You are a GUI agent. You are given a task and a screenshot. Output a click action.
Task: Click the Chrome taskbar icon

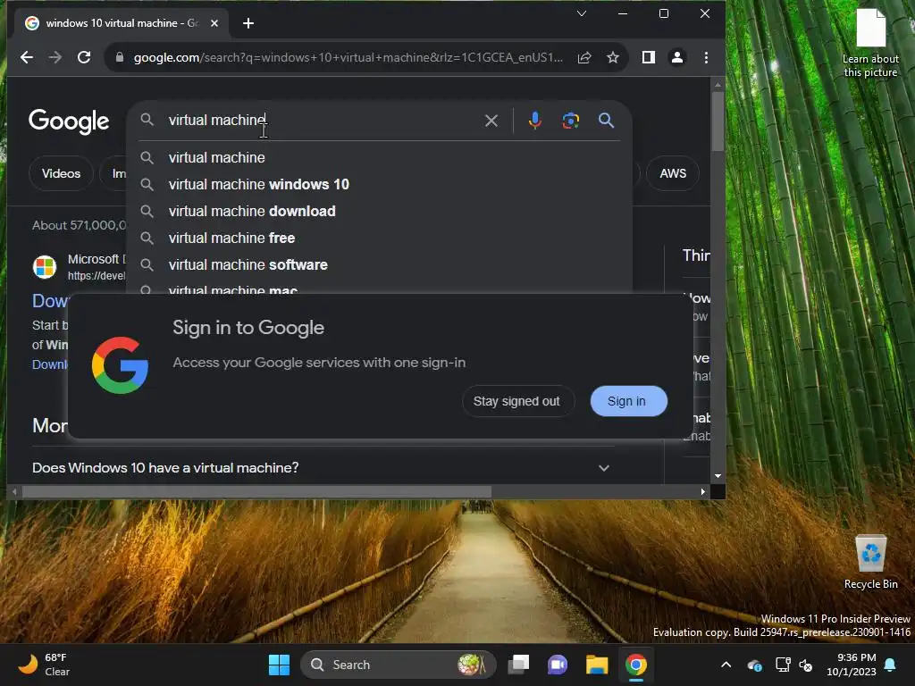pyautogui.click(x=635, y=665)
